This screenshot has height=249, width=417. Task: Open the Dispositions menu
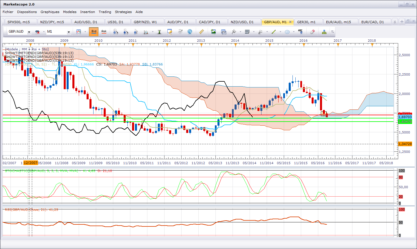[27, 12]
